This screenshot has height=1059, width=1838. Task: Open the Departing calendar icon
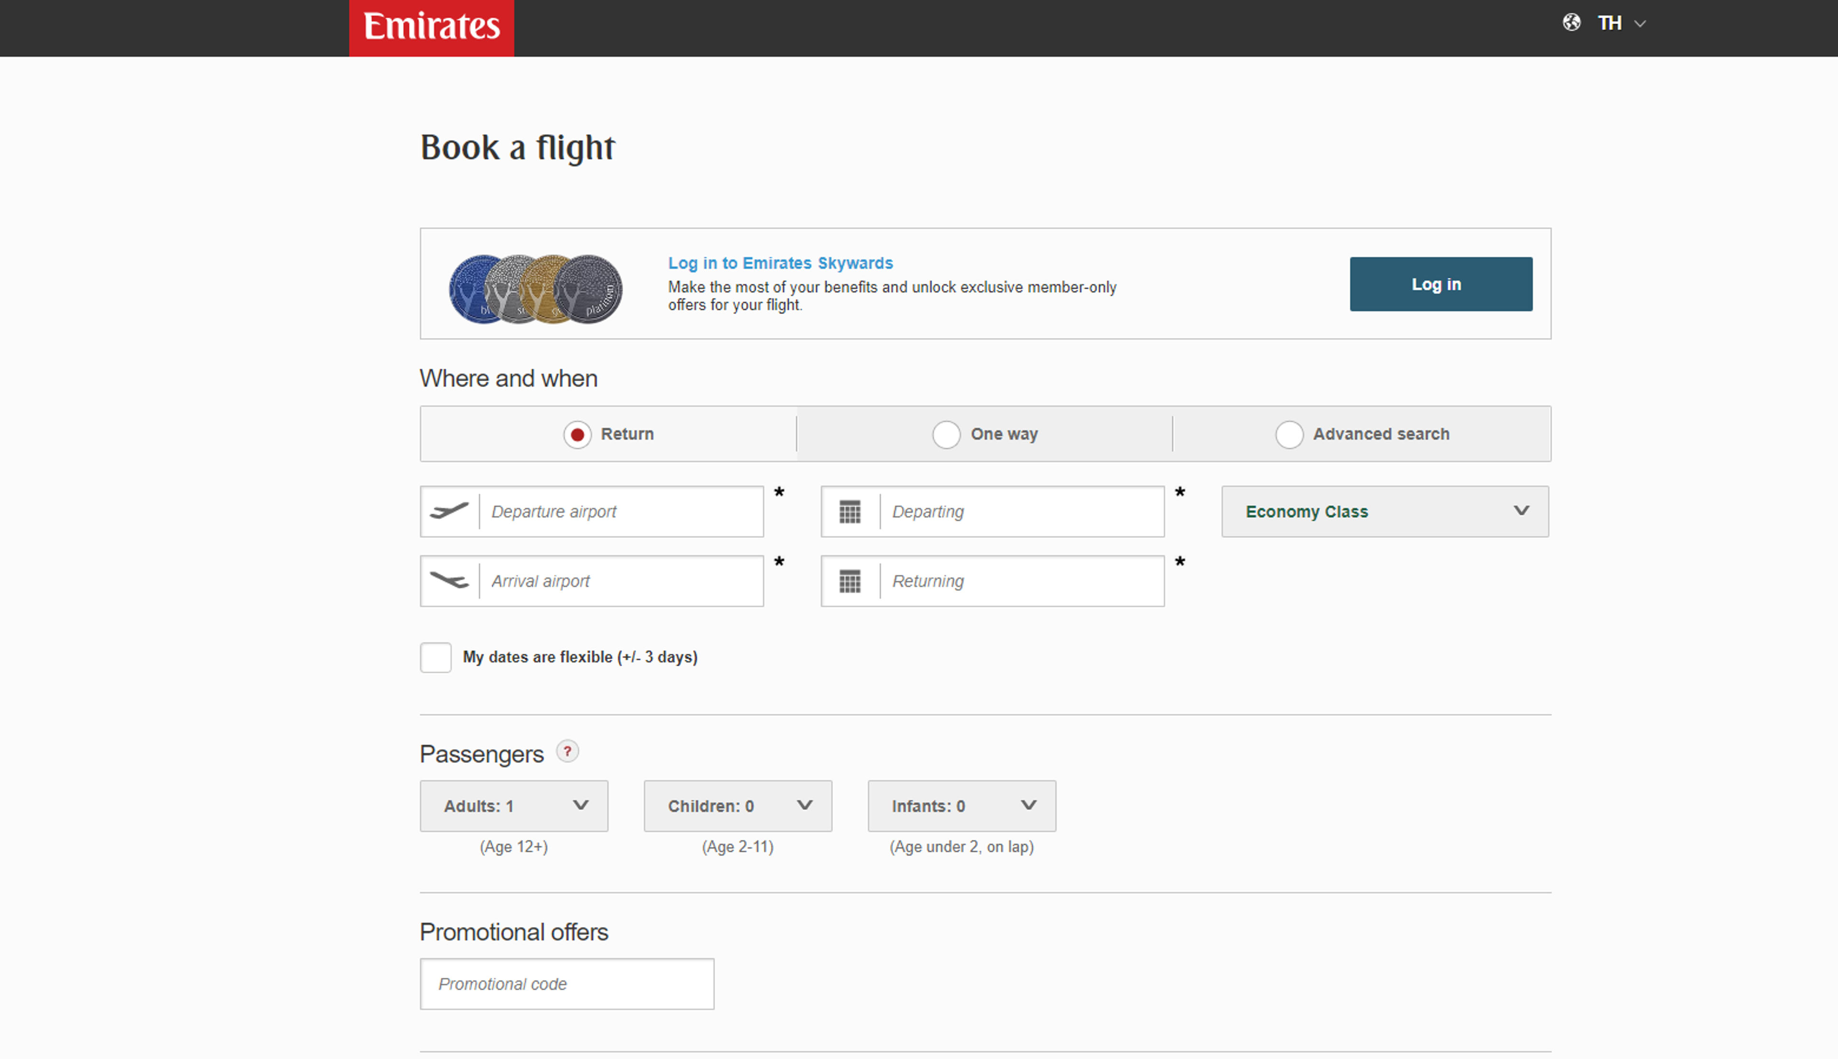pos(850,511)
